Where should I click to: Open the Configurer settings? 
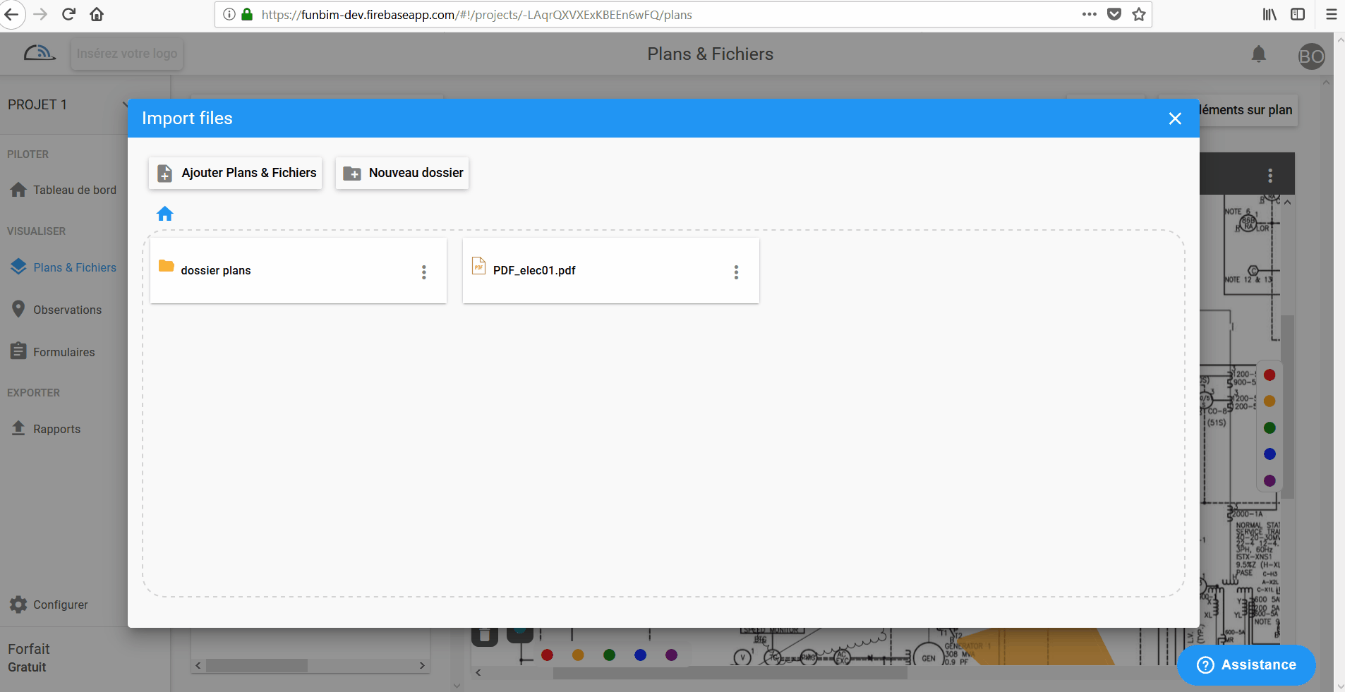click(60, 604)
